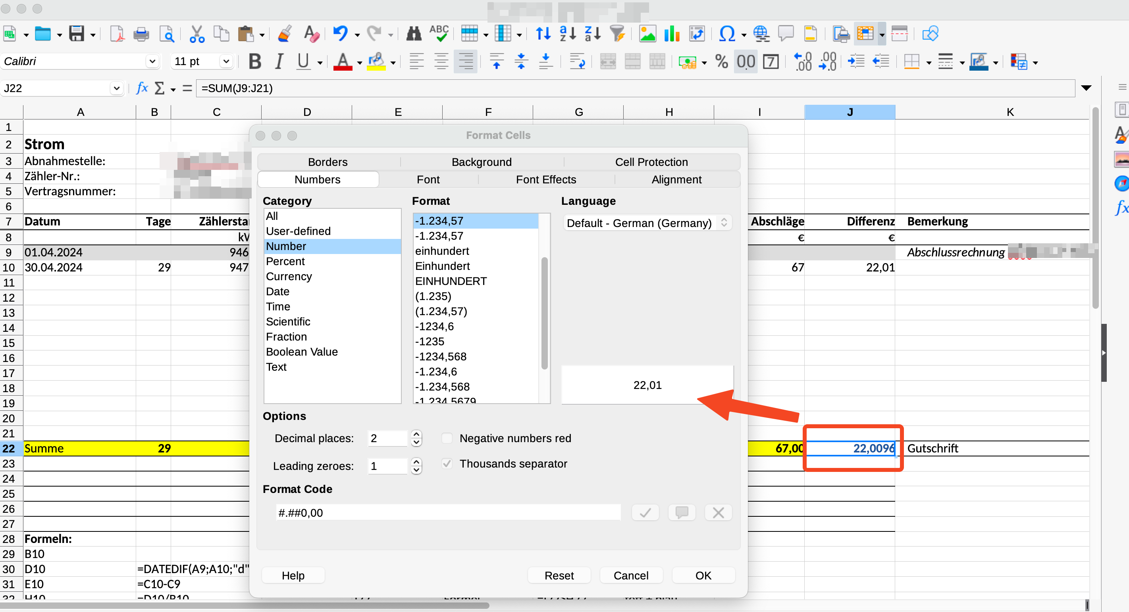This screenshot has height=612, width=1129.
Task: Click the Reset button
Action: (x=559, y=575)
